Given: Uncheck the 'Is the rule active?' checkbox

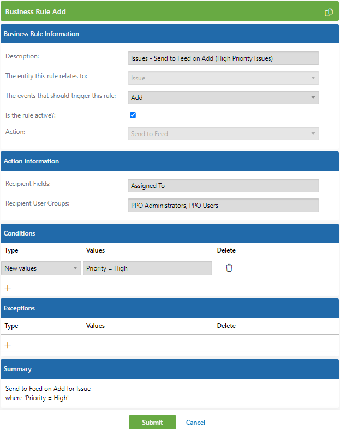Looking at the screenshot, I should tap(133, 115).
